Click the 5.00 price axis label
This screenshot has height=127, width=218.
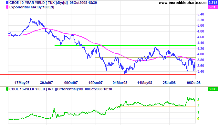[201, 26]
